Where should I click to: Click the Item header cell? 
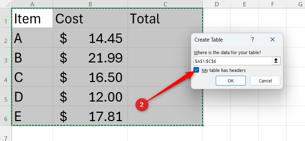coord(32,18)
